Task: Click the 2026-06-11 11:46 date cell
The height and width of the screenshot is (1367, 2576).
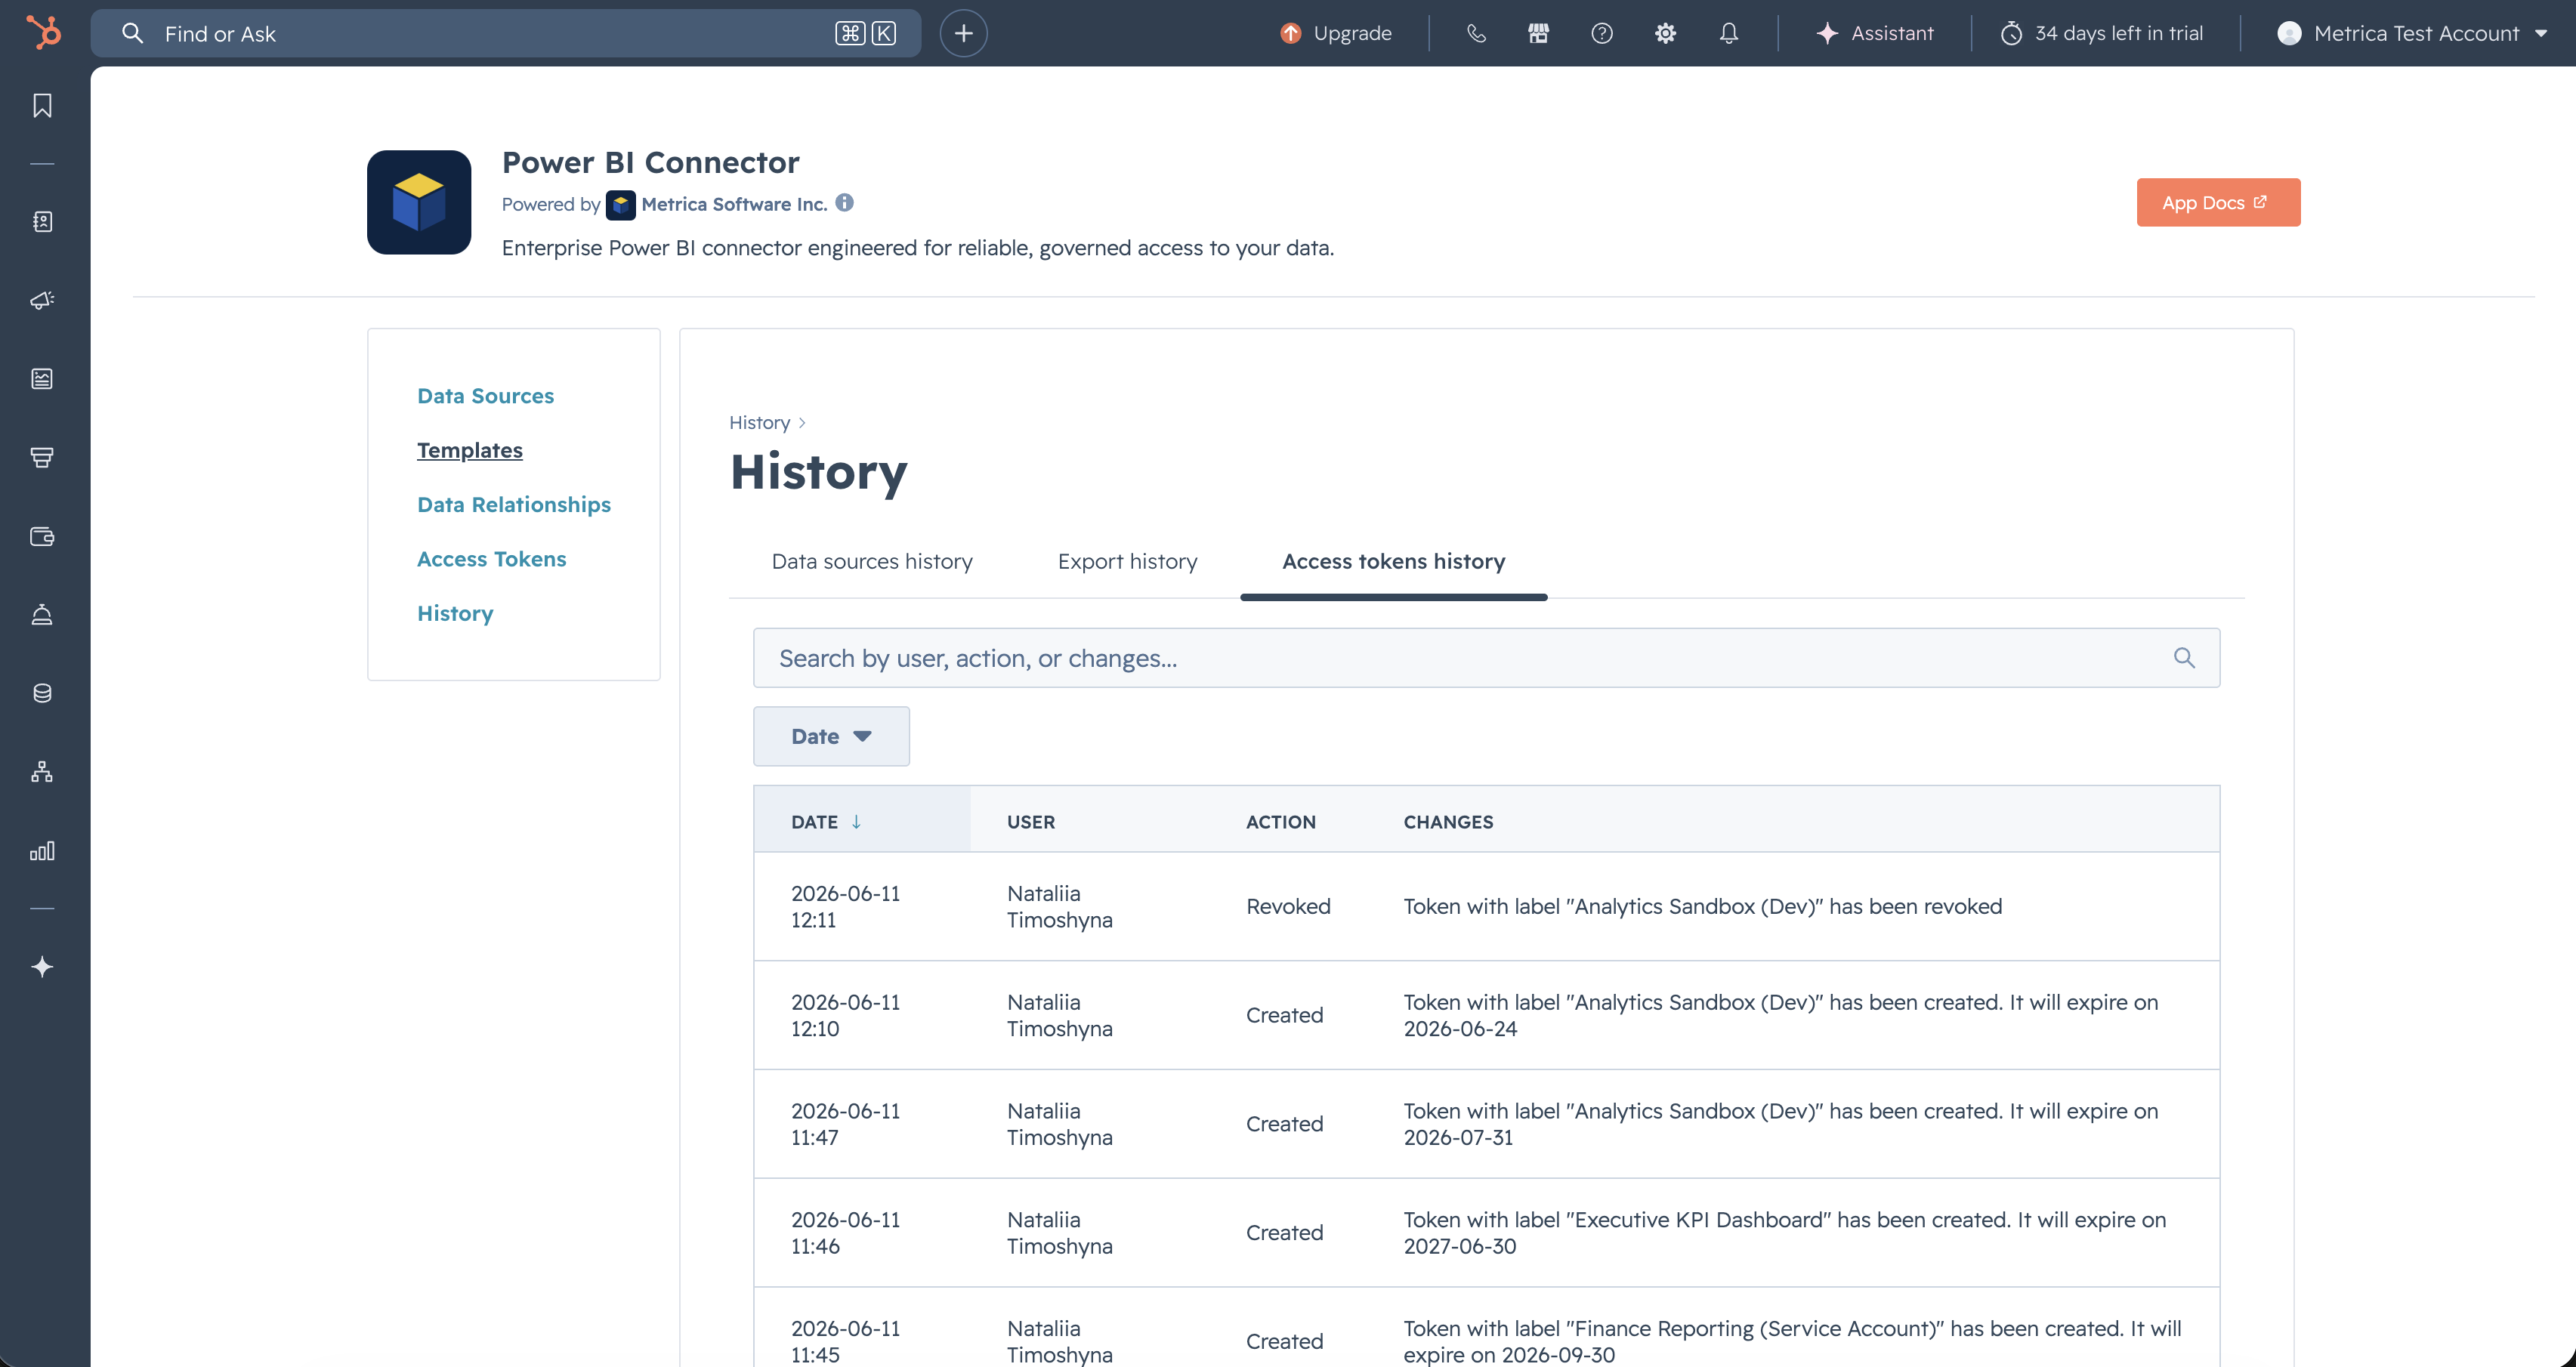Action: (x=845, y=1234)
